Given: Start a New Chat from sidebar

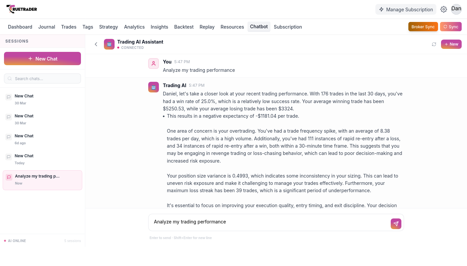Looking at the screenshot, I should [42, 59].
